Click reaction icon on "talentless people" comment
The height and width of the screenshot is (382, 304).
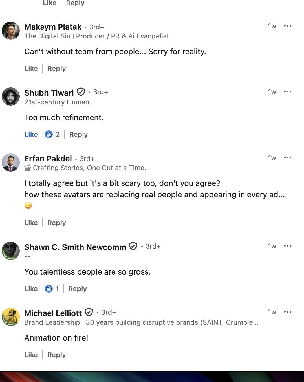(49, 289)
